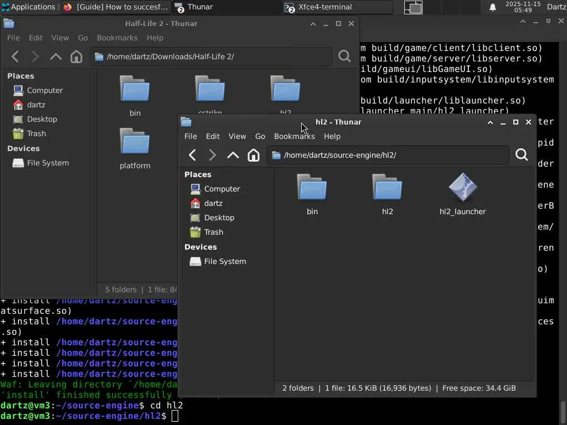Screen dimensions: 567x425
Task: Click the search icon in hl2 Thunar window
Action: 521,155
